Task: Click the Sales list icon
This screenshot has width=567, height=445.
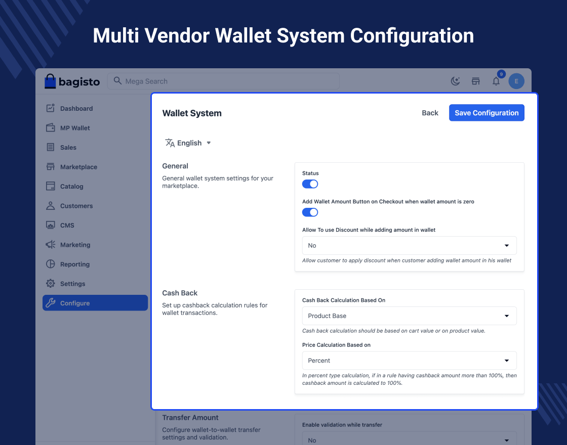Action: (51, 147)
